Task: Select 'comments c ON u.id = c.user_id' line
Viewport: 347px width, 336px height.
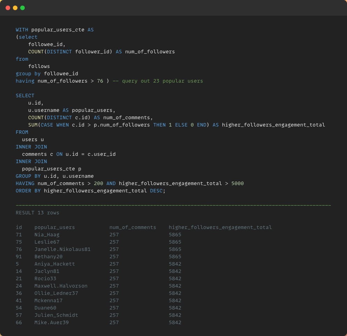Action: pos(69,154)
